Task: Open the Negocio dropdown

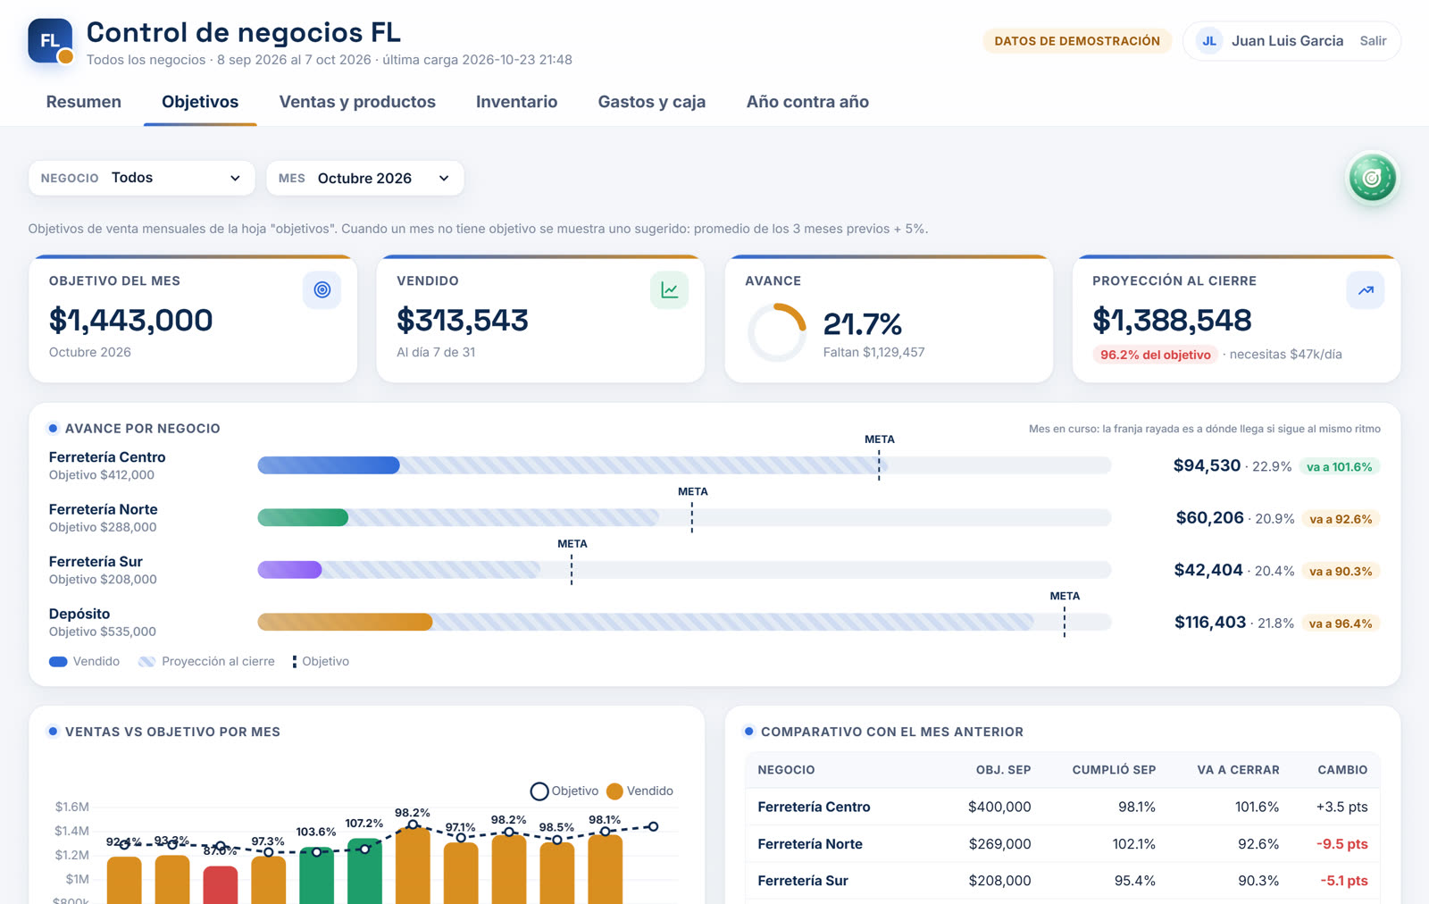Action: pyautogui.click(x=142, y=178)
